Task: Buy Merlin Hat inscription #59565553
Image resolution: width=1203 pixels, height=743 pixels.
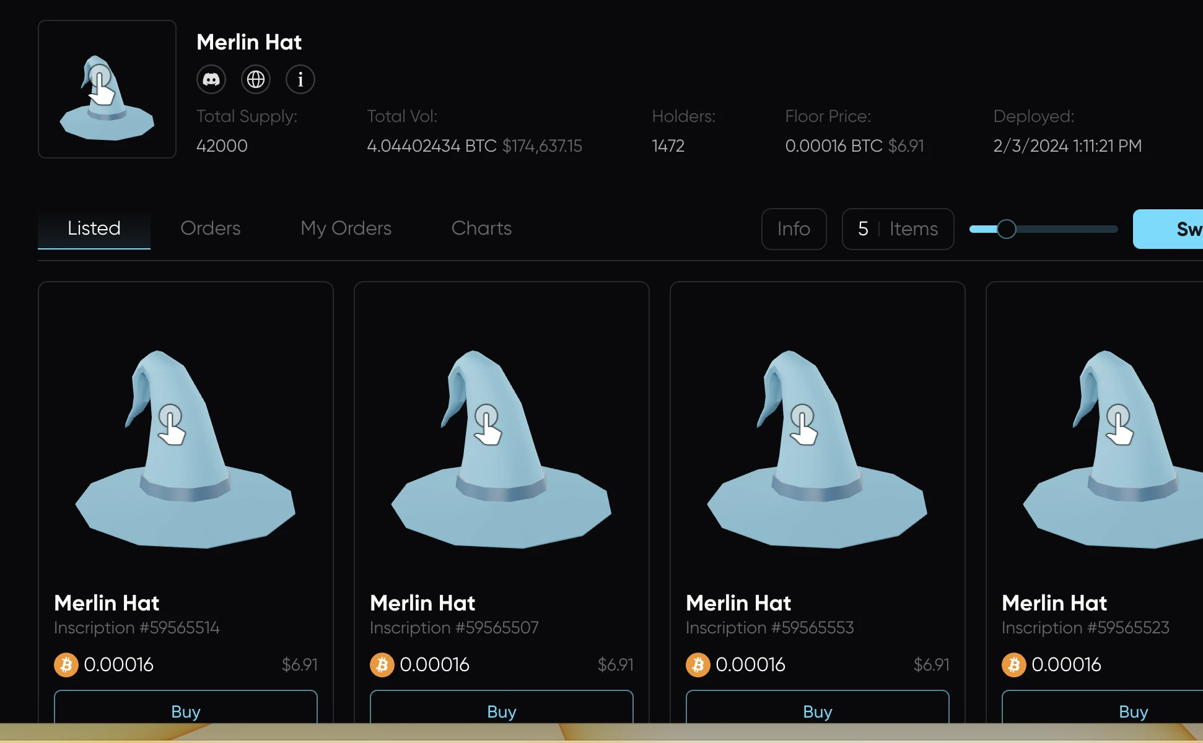Action: [818, 710]
